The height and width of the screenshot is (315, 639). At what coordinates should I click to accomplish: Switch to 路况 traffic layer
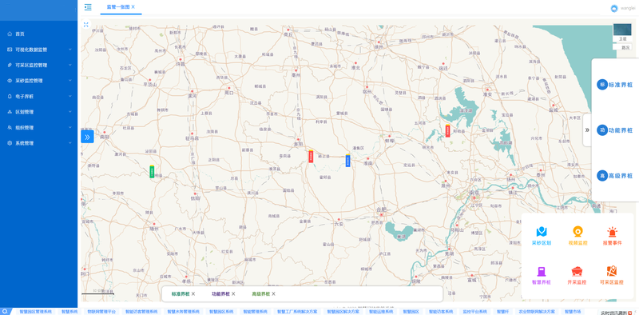pos(625,47)
